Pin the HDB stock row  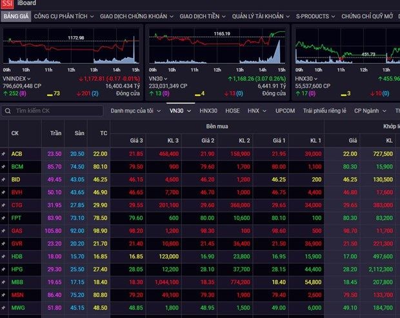(3, 257)
